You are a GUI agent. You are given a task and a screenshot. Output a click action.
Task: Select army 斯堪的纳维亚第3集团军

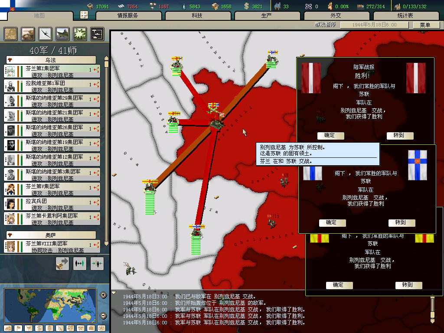[x=52, y=174]
